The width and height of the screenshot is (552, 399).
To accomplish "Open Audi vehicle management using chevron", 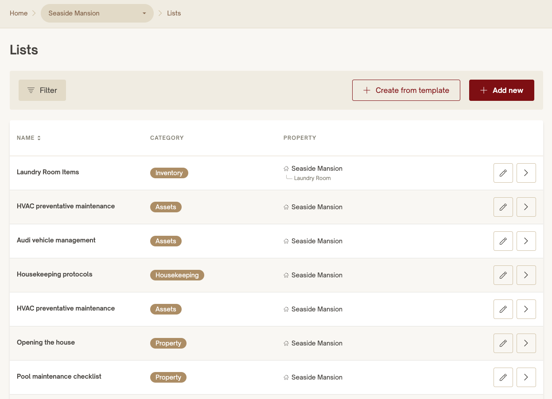I will [x=526, y=241].
